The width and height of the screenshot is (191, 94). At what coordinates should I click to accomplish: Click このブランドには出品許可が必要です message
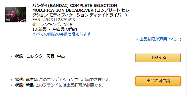click(x=70, y=85)
